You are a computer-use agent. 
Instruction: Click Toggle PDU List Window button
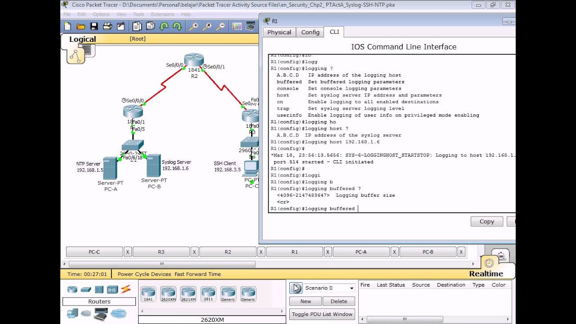click(x=322, y=314)
